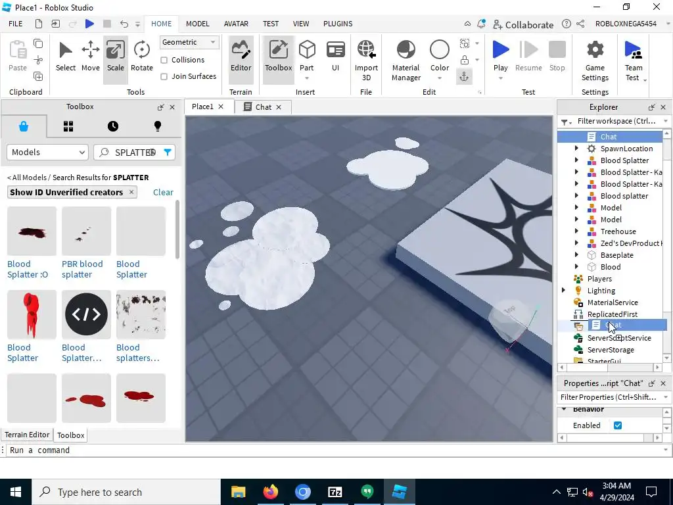
Task: Remove the Show ID Unverified creators filter
Action: 131,192
